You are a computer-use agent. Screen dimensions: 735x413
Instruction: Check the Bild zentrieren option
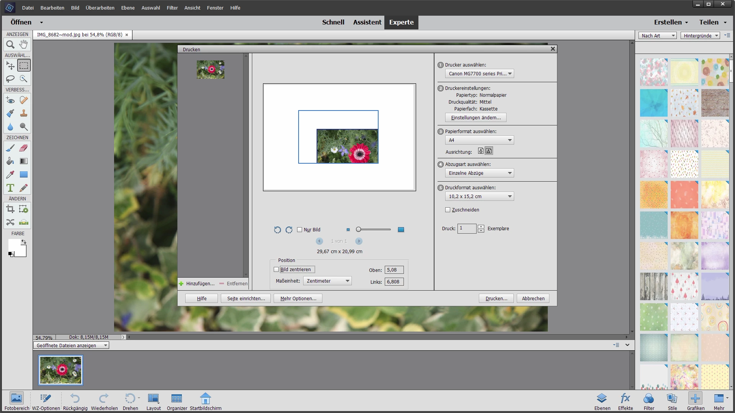click(x=276, y=270)
